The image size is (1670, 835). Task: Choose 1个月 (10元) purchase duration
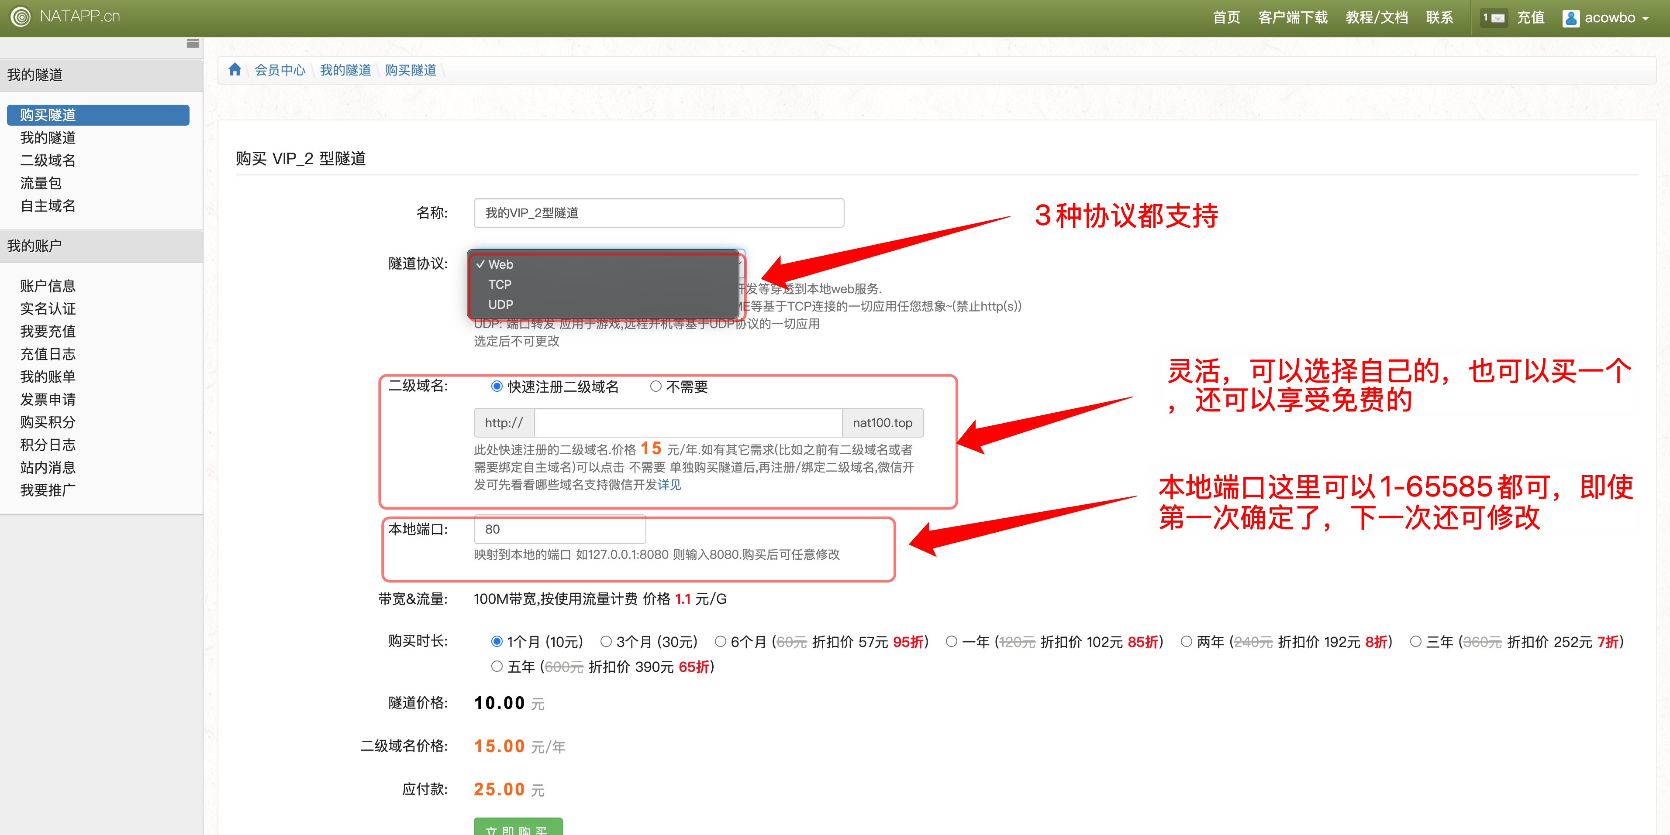coord(497,641)
